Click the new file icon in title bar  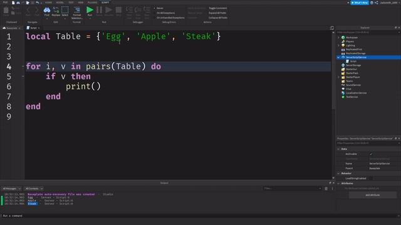[13, 2]
